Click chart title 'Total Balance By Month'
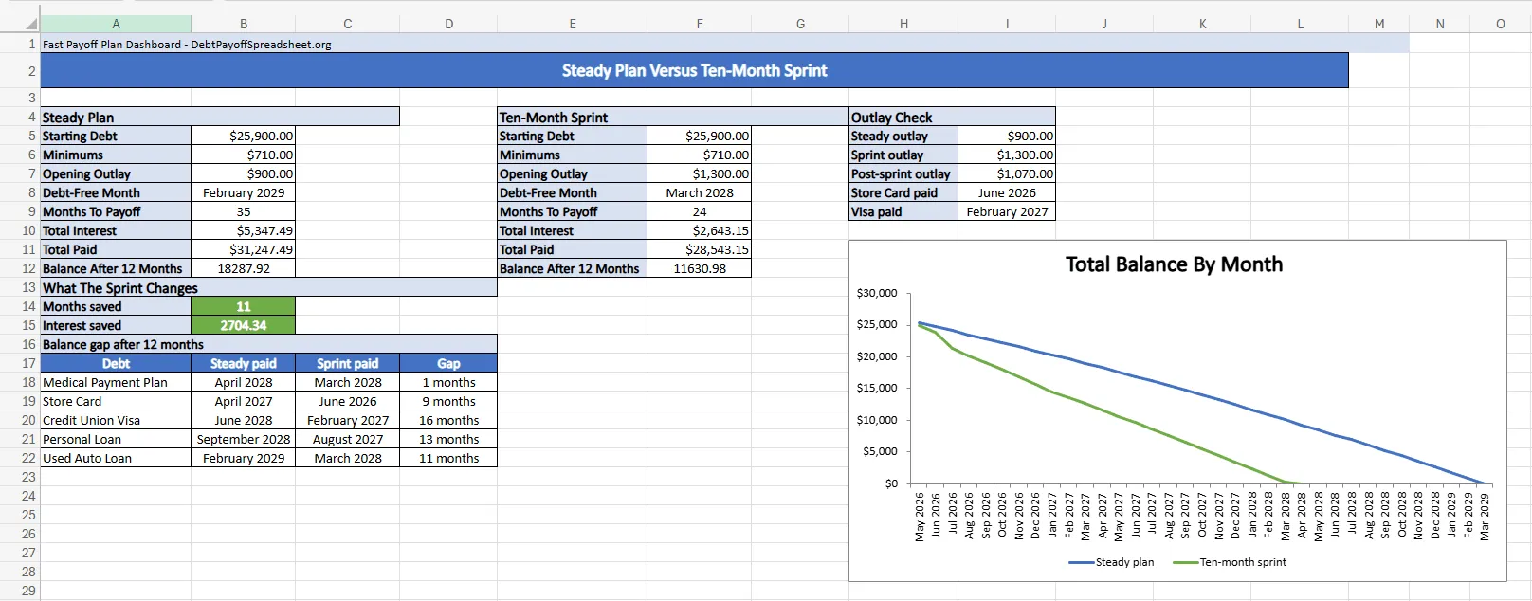 tap(1174, 264)
